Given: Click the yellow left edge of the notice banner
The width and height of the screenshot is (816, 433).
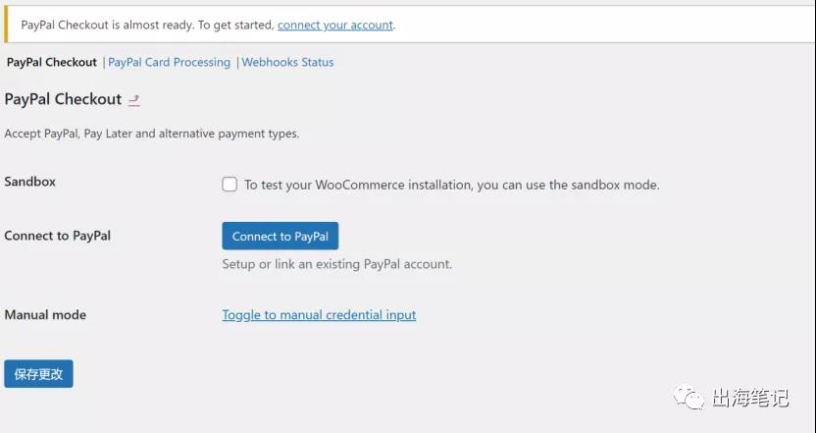Looking at the screenshot, I should point(6,25).
